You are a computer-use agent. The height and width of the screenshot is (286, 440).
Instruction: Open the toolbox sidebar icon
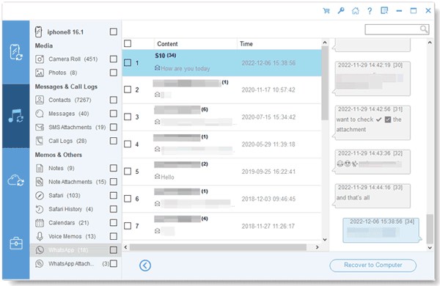click(16, 243)
